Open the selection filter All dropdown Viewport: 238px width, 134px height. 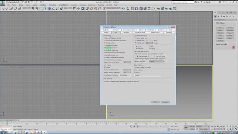tap(26, 8)
